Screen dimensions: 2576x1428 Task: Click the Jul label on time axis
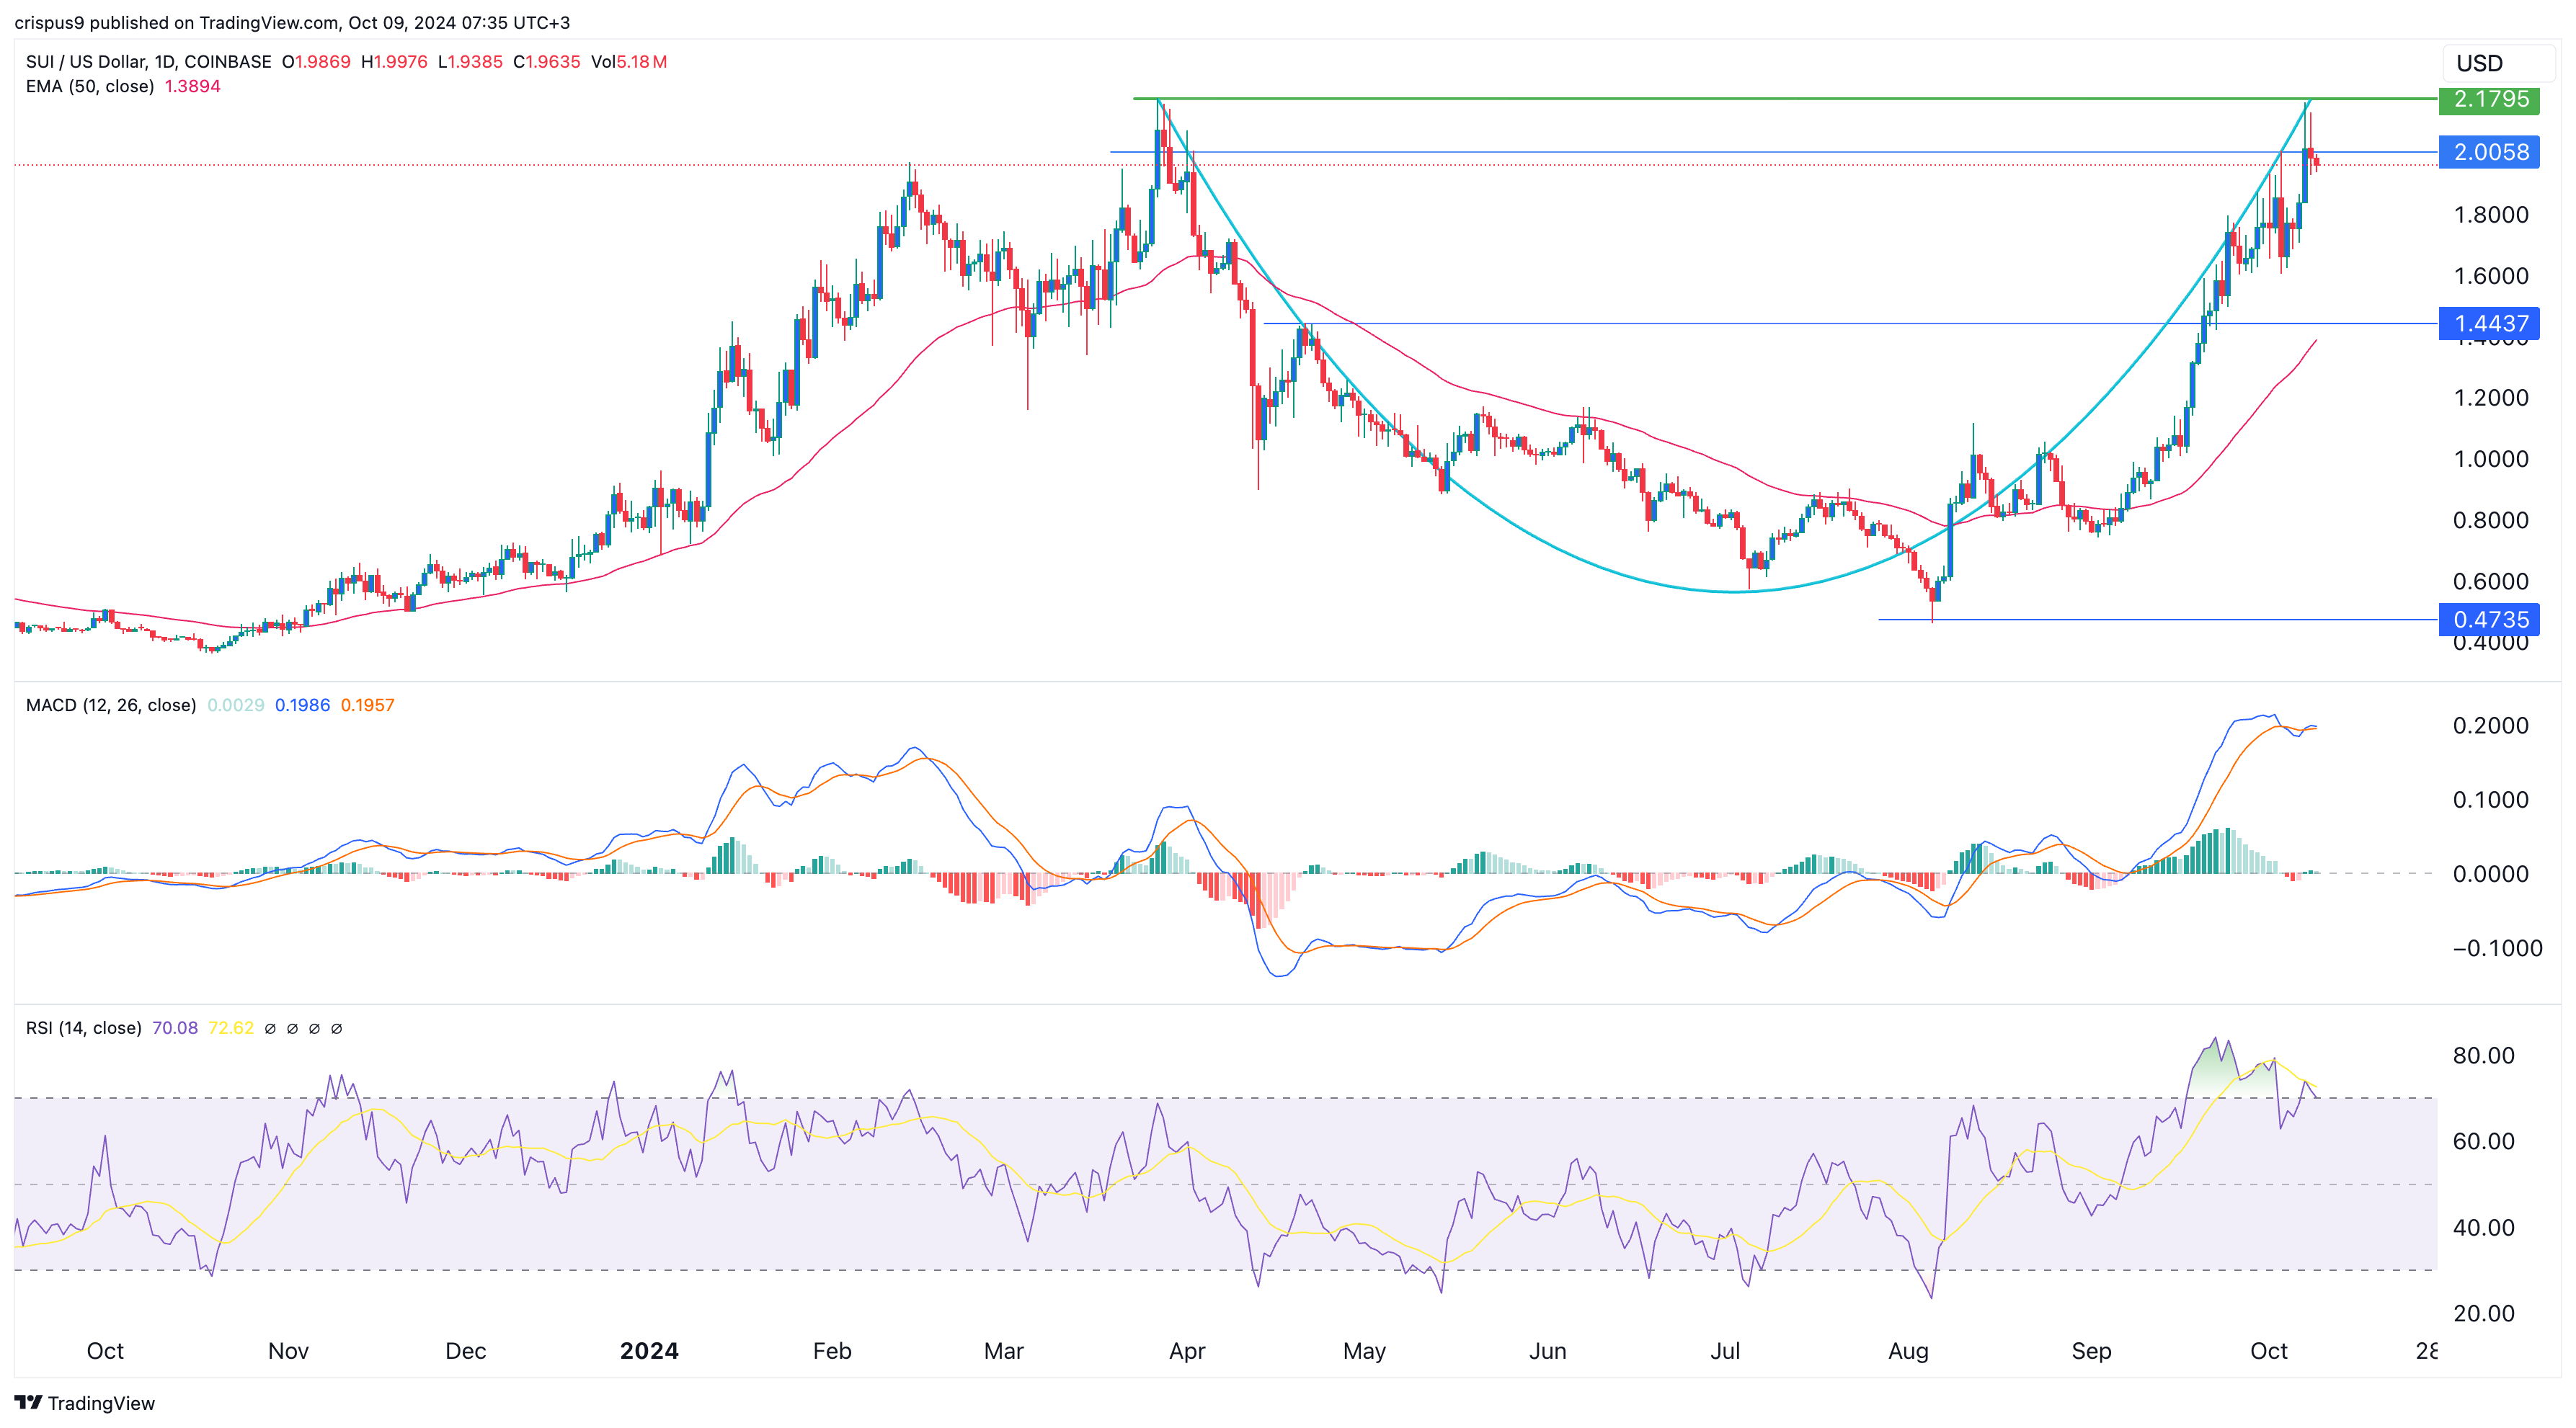click(1725, 1350)
